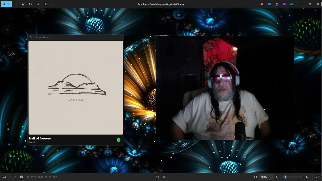Screen dimensions: 322x181
Task: Show file info with the info icon
Action: coord(21,177)
